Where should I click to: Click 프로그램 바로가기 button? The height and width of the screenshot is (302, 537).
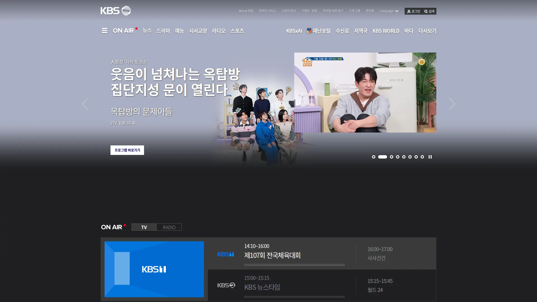point(127,150)
